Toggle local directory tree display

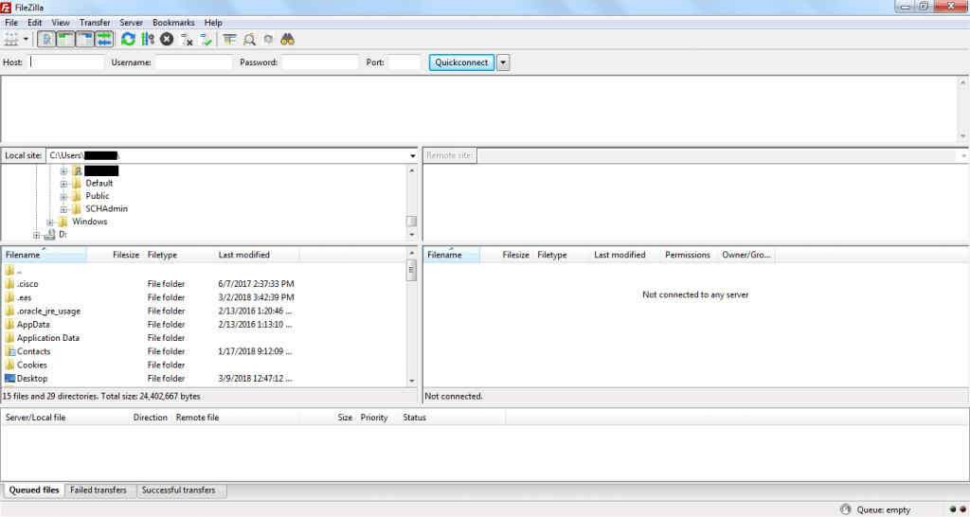pyautogui.click(x=65, y=39)
